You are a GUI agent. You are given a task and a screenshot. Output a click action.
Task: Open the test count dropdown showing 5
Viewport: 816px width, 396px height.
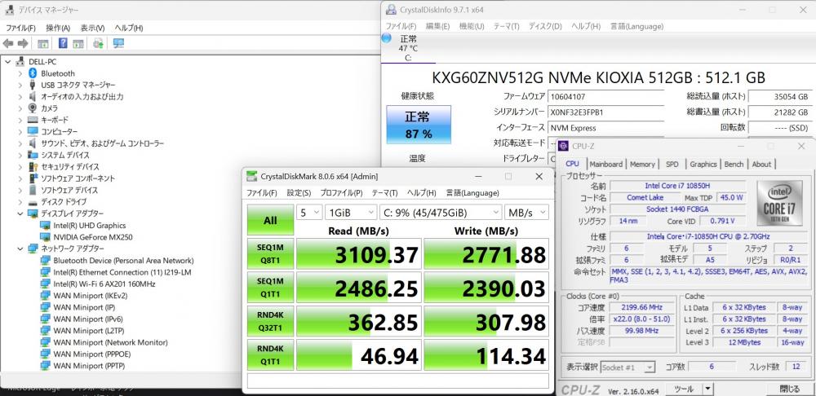click(x=309, y=213)
